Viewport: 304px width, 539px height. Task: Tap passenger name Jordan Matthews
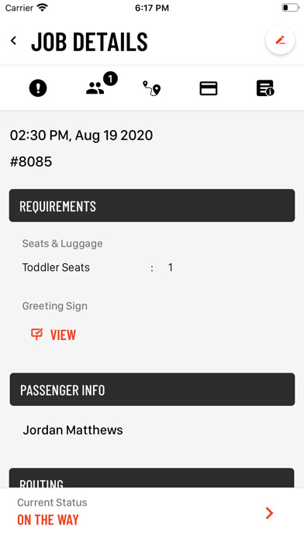tap(73, 430)
